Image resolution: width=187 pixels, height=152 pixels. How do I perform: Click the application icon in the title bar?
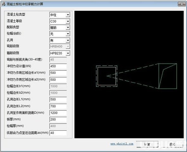pos(3,4)
